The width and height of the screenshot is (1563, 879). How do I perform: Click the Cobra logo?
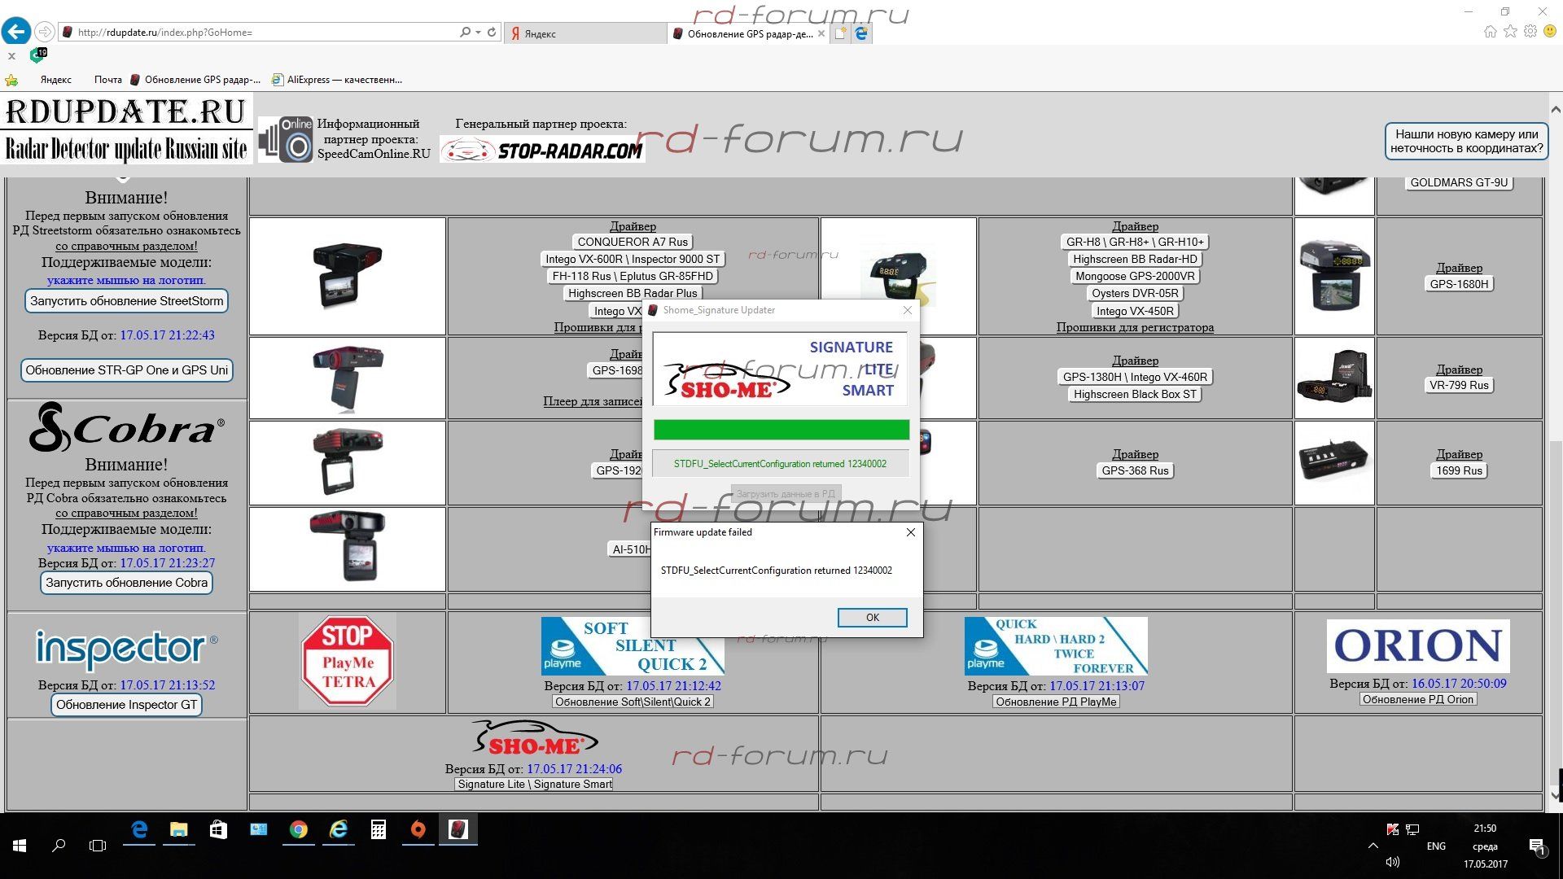coord(126,427)
